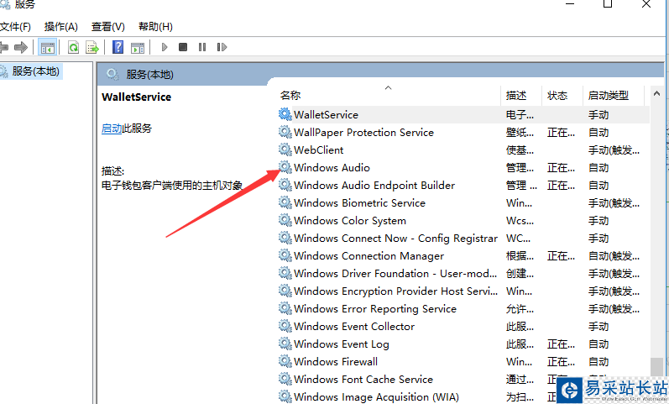Click the Forward arrow toolbar icon
The height and width of the screenshot is (404, 669).
pos(21,47)
